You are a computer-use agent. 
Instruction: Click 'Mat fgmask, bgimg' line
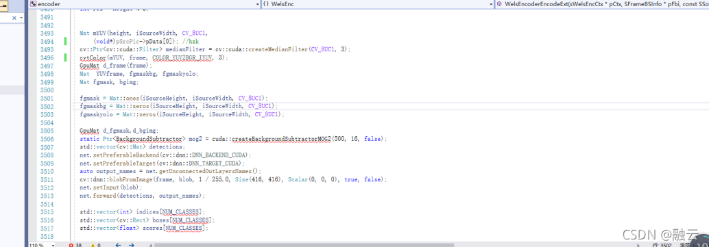(109, 82)
